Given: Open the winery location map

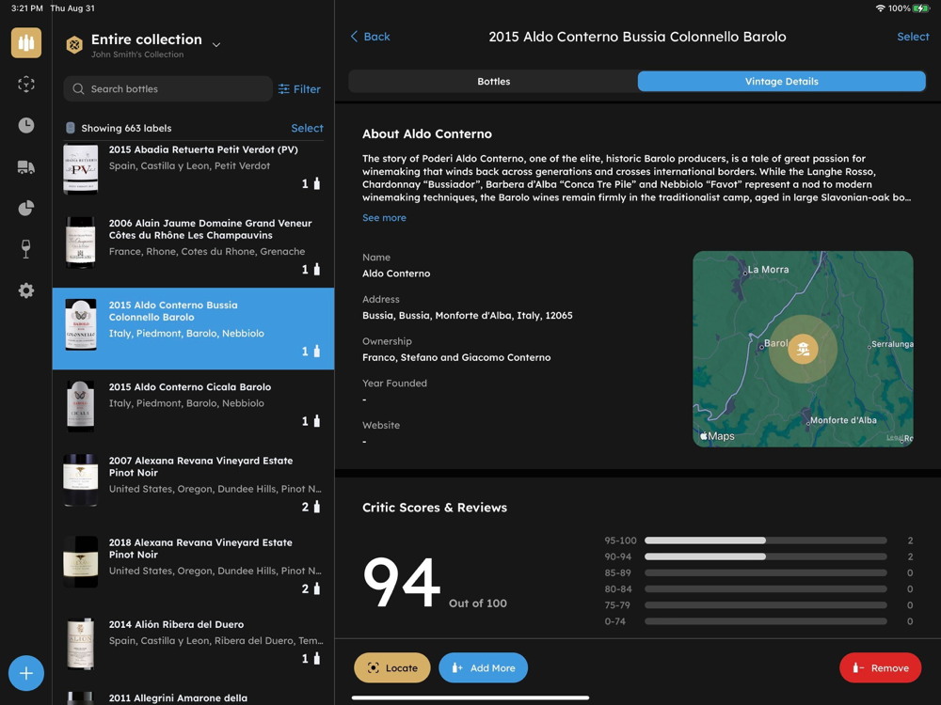Looking at the screenshot, I should tap(803, 349).
